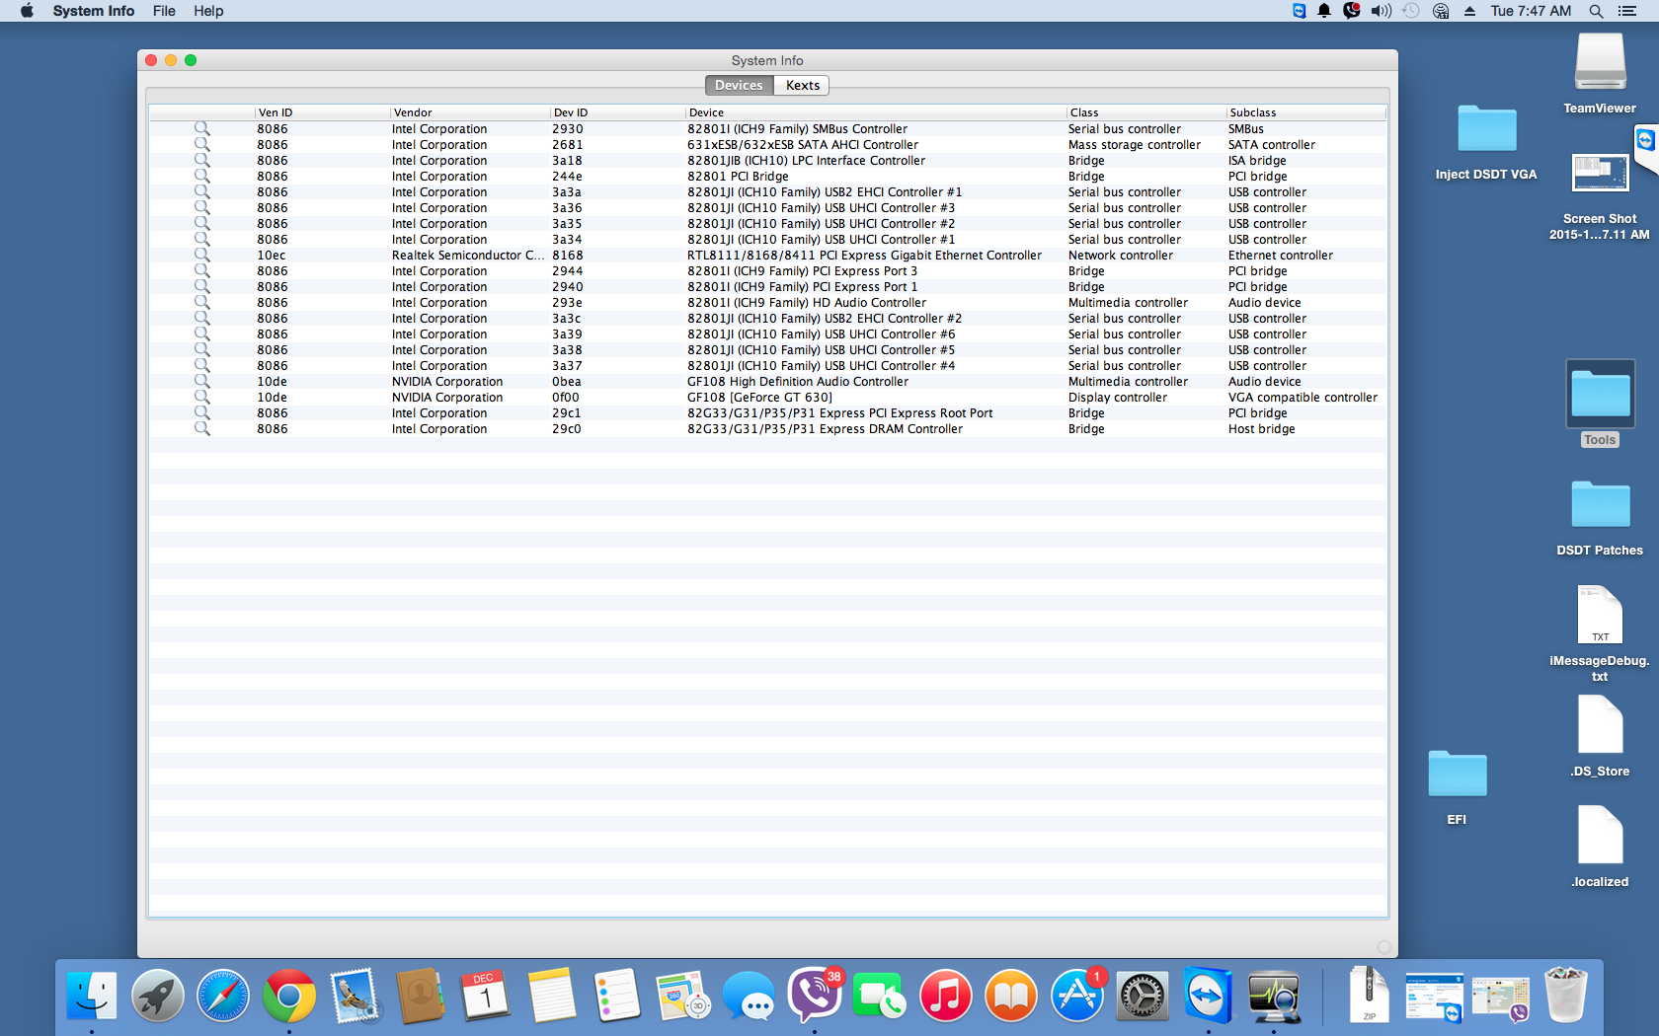Click the volume icon in menu bar
Screen dimensions: 1659x1036
click(x=1381, y=11)
